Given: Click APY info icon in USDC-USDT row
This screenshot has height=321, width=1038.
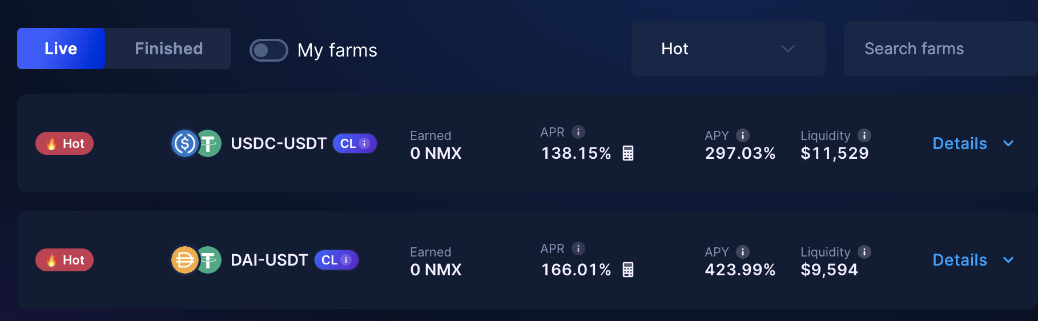Looking at the screenshot, I should click(742, 135).
